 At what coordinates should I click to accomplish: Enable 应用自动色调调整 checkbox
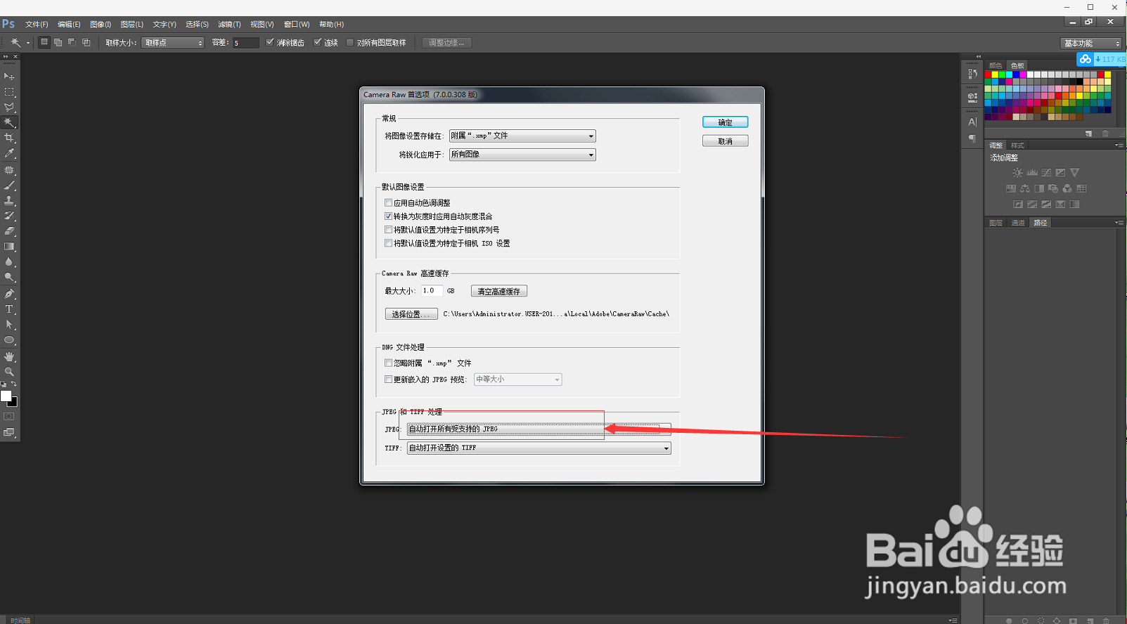tap(388, 202)
